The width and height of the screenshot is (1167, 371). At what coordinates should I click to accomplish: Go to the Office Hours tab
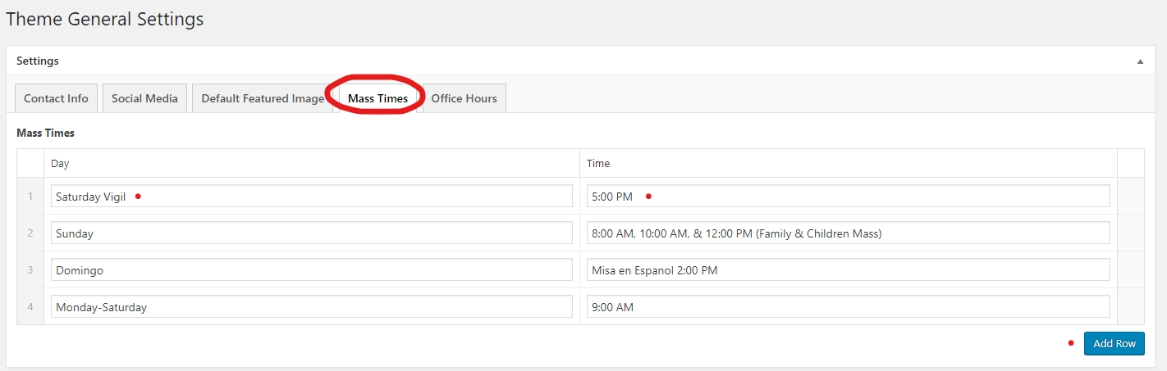tap(464, 98)
